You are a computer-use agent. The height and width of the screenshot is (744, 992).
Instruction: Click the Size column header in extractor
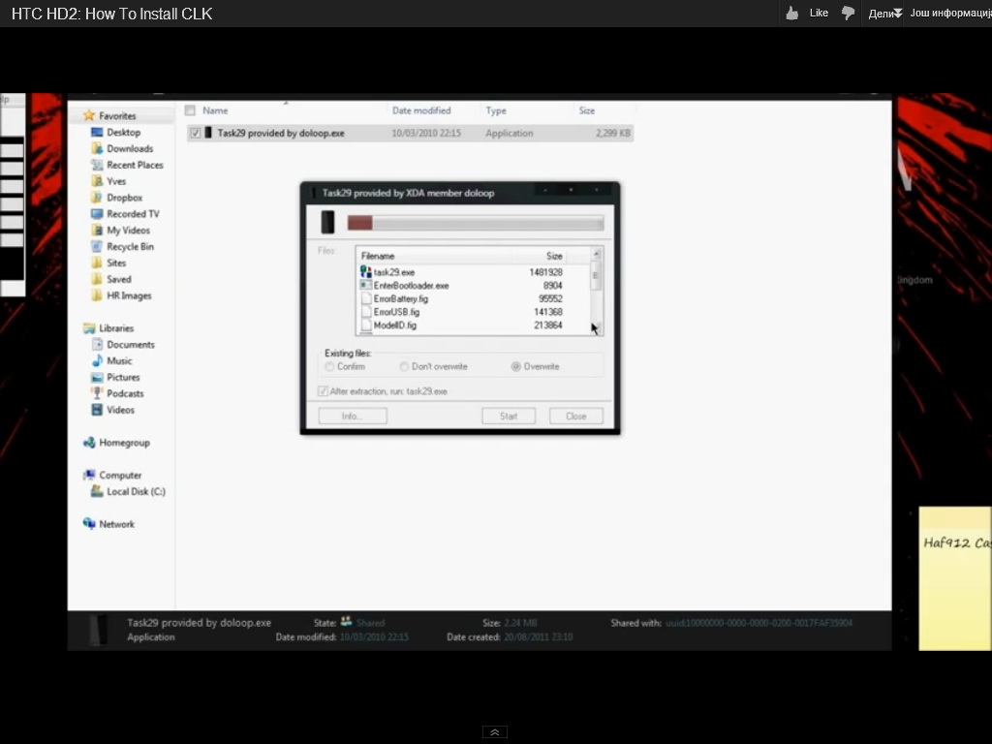click(x=554, y=256)
